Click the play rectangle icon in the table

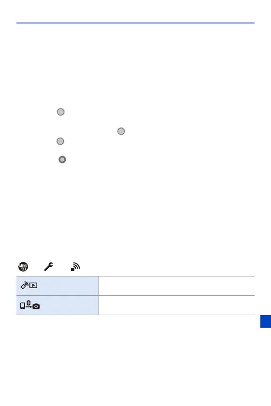click(x=33, y=285)
